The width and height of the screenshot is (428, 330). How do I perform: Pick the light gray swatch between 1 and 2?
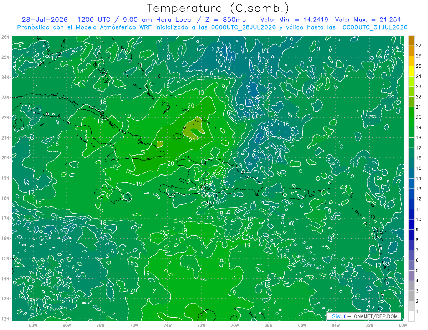(x=411, y=307)
